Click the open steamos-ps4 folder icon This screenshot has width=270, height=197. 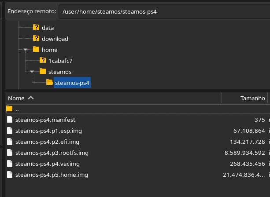50,82
